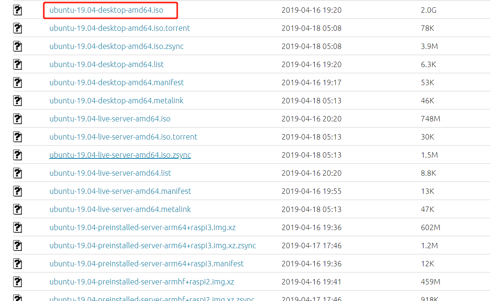The width and height of the screenshot is (491, 301).
Task: Open the ubuntu-19.04-desktop-amd64.iso.zsync link
Action: 116,46
